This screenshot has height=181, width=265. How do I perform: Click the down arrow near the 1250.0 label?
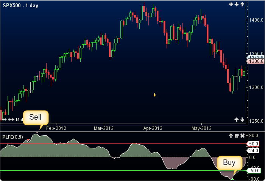[242, 120]
